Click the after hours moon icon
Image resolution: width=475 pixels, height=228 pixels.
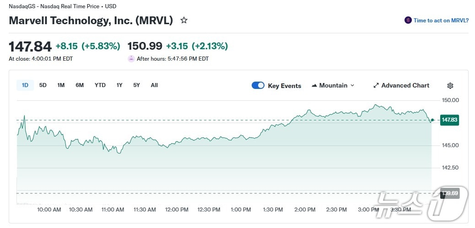tap(131, 59)
